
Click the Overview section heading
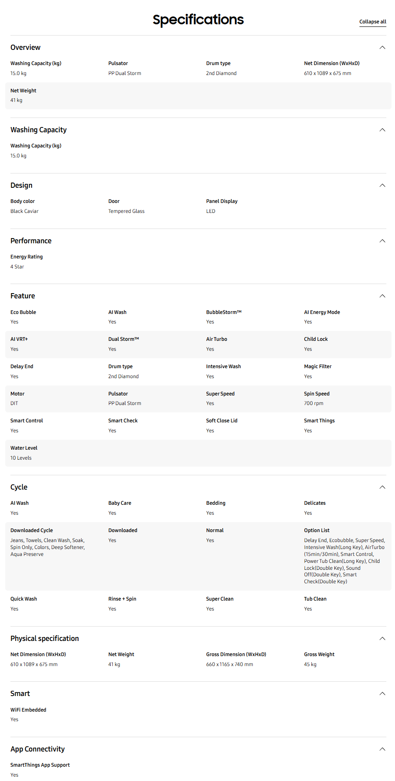pyautogui.click(x=26, y=48)
